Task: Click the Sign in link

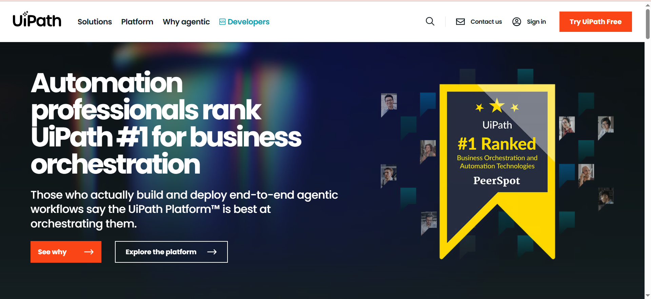Action: coord(536,22)
